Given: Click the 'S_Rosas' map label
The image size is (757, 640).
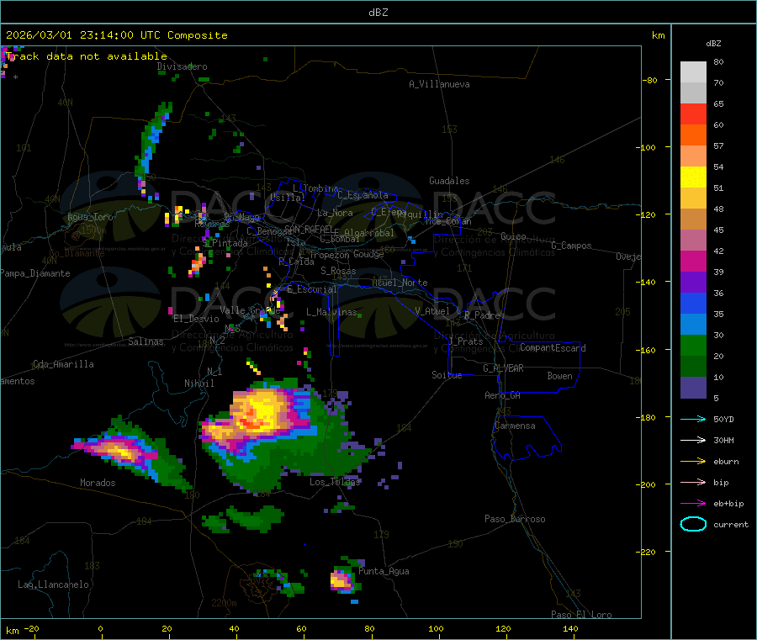Looking at the screenshot, I should (x=338, y=271).
